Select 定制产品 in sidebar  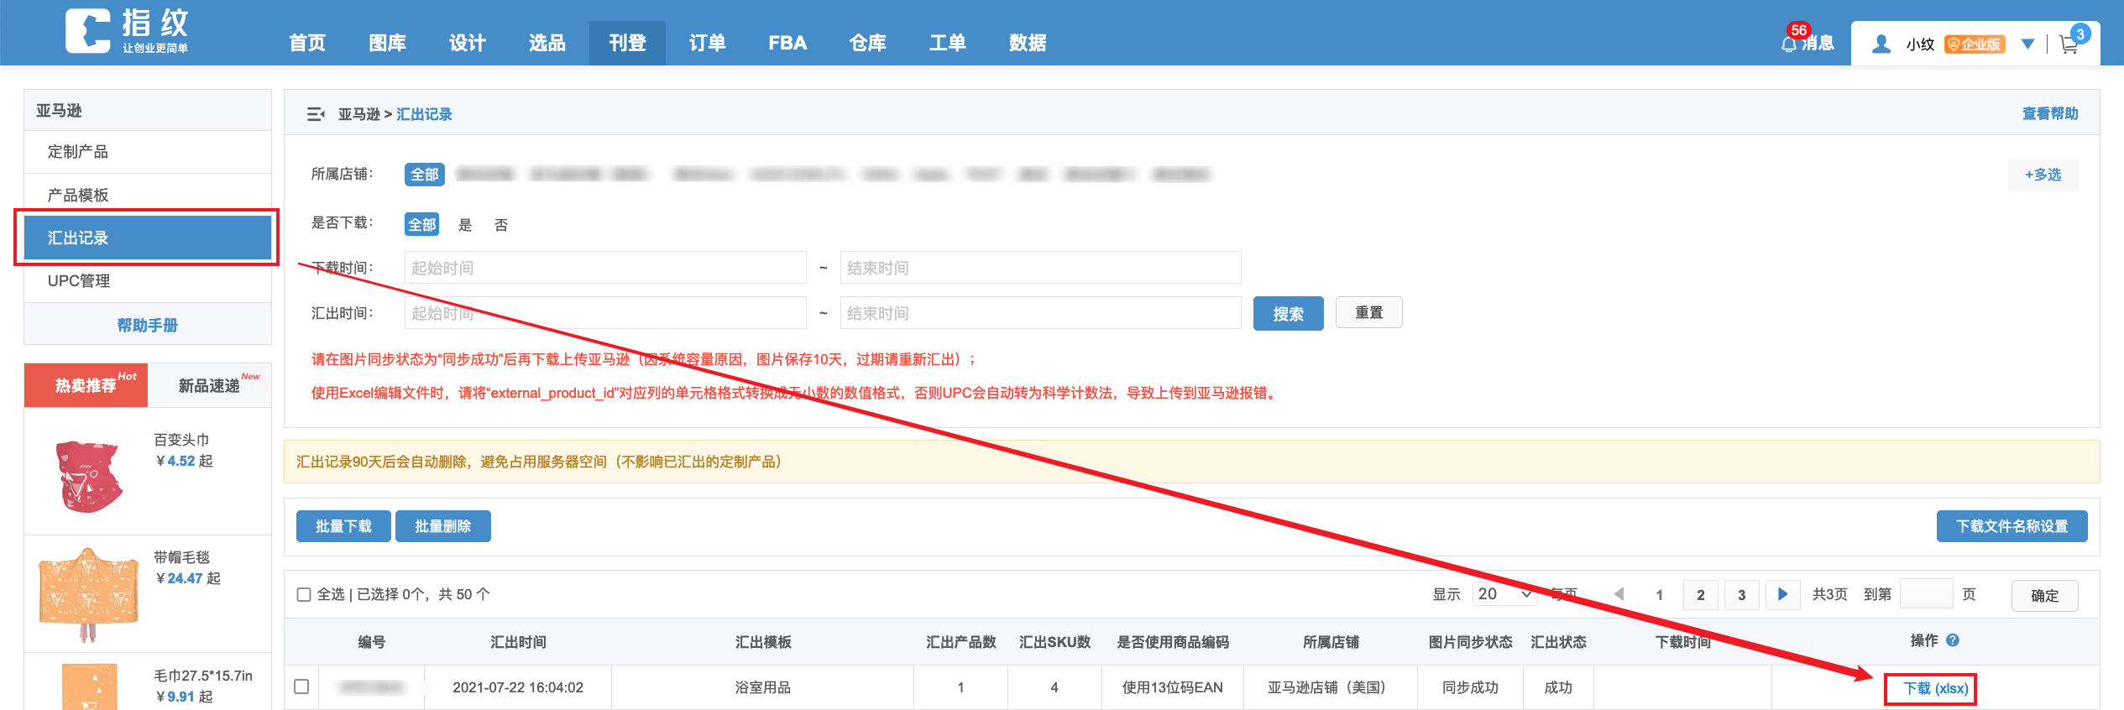point(148,152)
